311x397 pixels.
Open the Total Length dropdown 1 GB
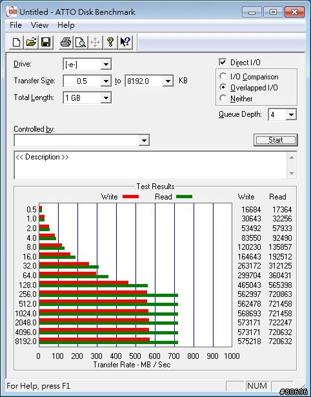106,97
